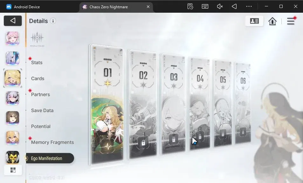Open the emulator operation recorder icon
This screenshot has height=183, width=303.
[x=190, y=7]
